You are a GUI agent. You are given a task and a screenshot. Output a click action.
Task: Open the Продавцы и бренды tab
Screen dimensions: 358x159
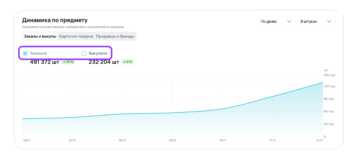point(115,36)
